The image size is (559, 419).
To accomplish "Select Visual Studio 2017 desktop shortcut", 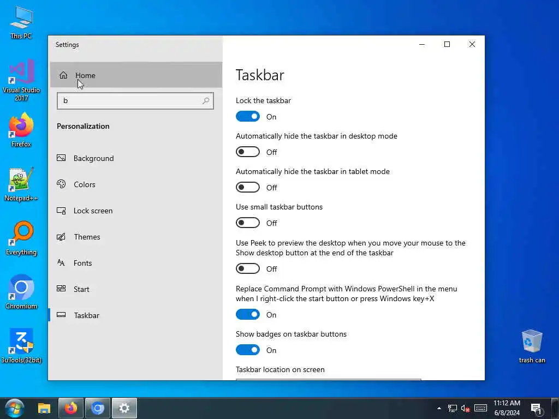I will click(21, 80).
